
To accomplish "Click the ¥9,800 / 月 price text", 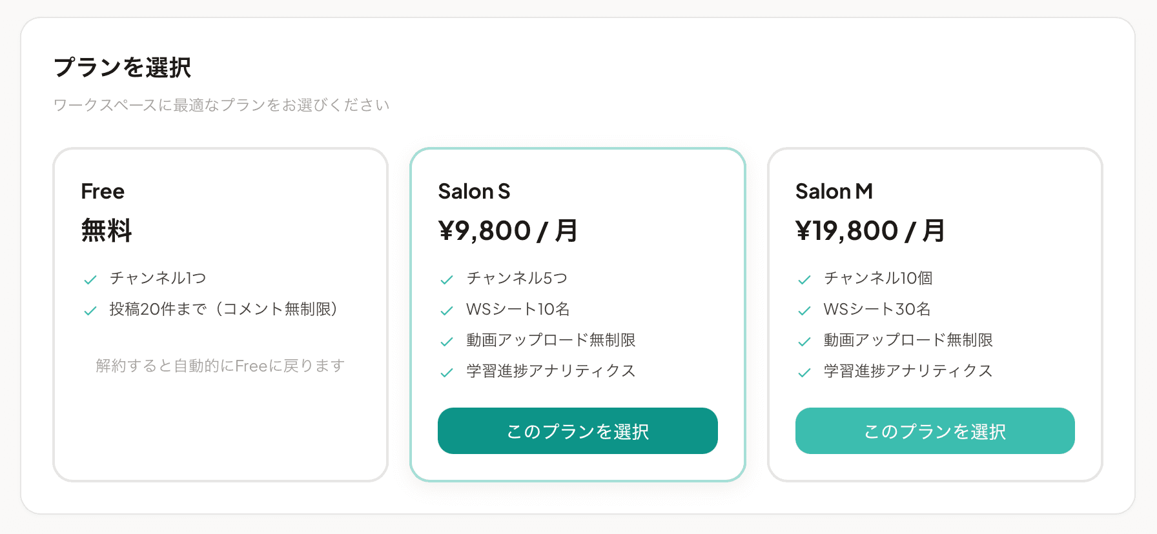I will click(509, 231).
